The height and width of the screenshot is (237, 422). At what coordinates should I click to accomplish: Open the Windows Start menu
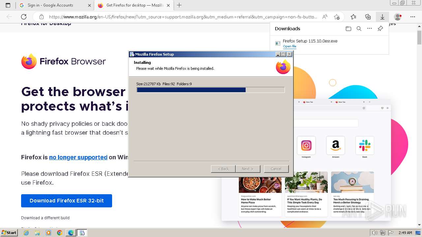click(x=9, y=233)
